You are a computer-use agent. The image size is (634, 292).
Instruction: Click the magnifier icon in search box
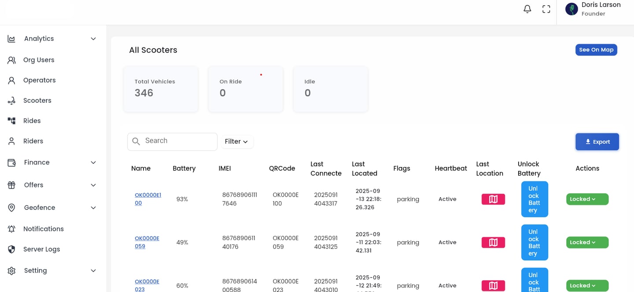click(136, 141)
